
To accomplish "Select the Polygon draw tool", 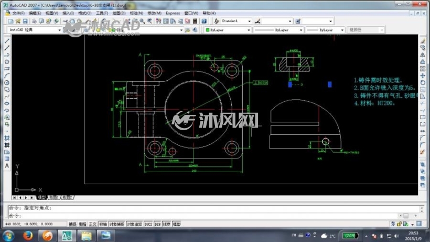I will tap(7, 62).
